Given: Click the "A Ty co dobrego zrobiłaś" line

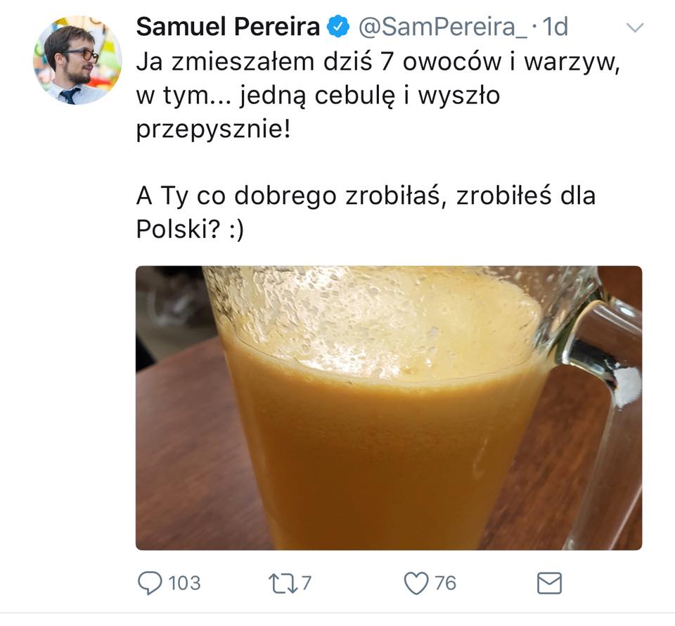Looking at the screenshot, I should (x=289, y=196).
